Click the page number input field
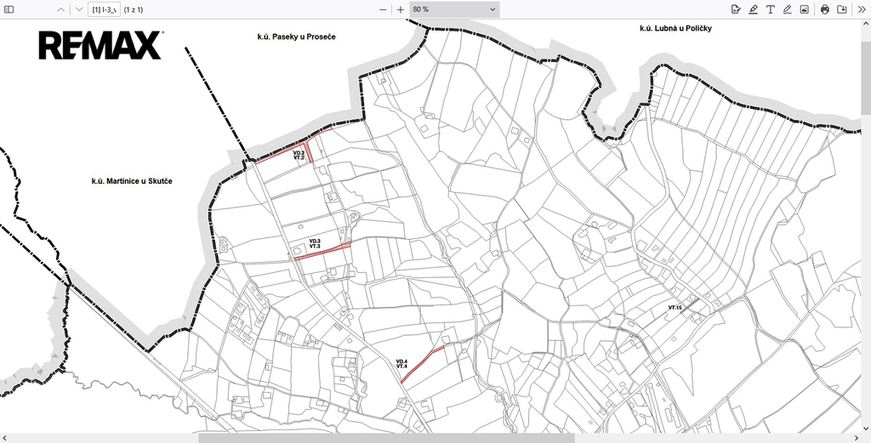The height and width of the screenshot is (443, 871). tap(104, 9)
